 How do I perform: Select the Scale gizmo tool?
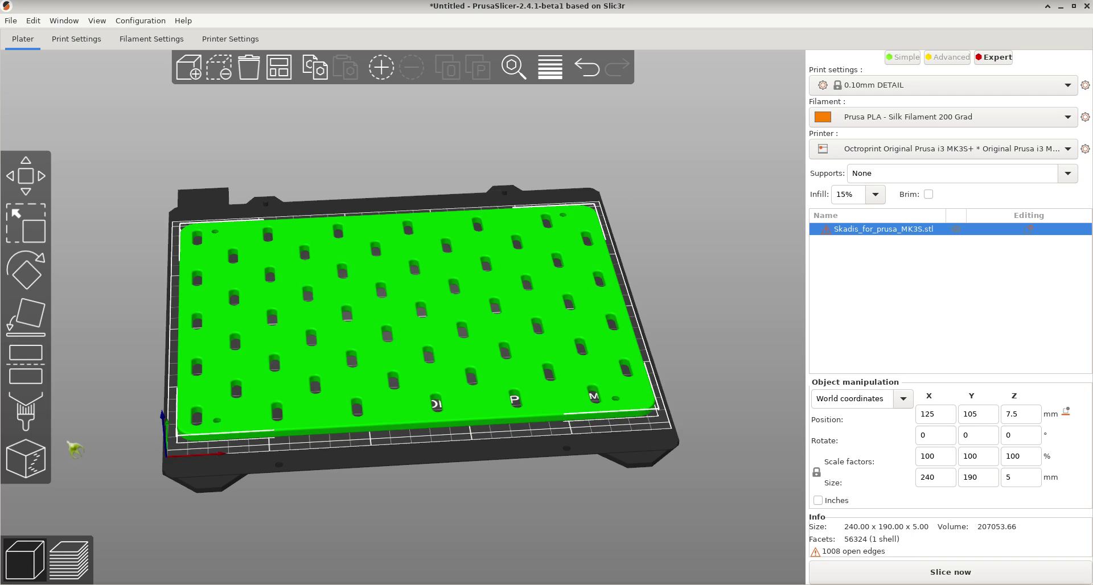click(x=26, y=223)
